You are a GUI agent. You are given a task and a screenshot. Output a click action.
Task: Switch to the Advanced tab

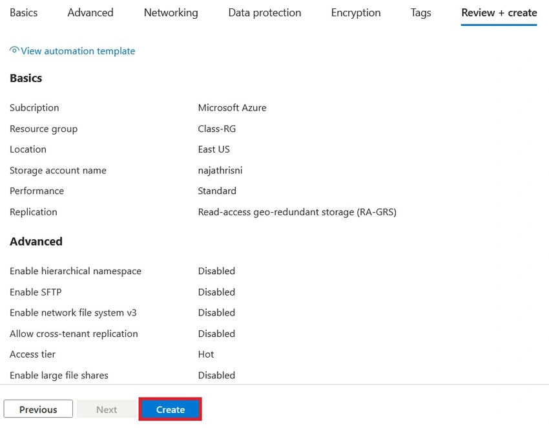(90, 13)
